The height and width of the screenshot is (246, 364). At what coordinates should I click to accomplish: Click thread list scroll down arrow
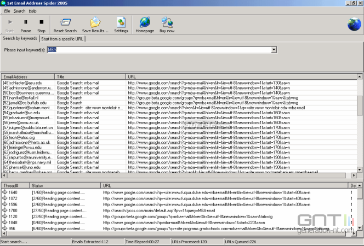[360, 228]
